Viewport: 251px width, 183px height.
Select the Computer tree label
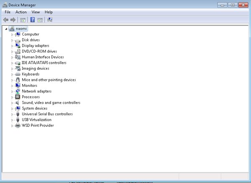tap(31, 34)
